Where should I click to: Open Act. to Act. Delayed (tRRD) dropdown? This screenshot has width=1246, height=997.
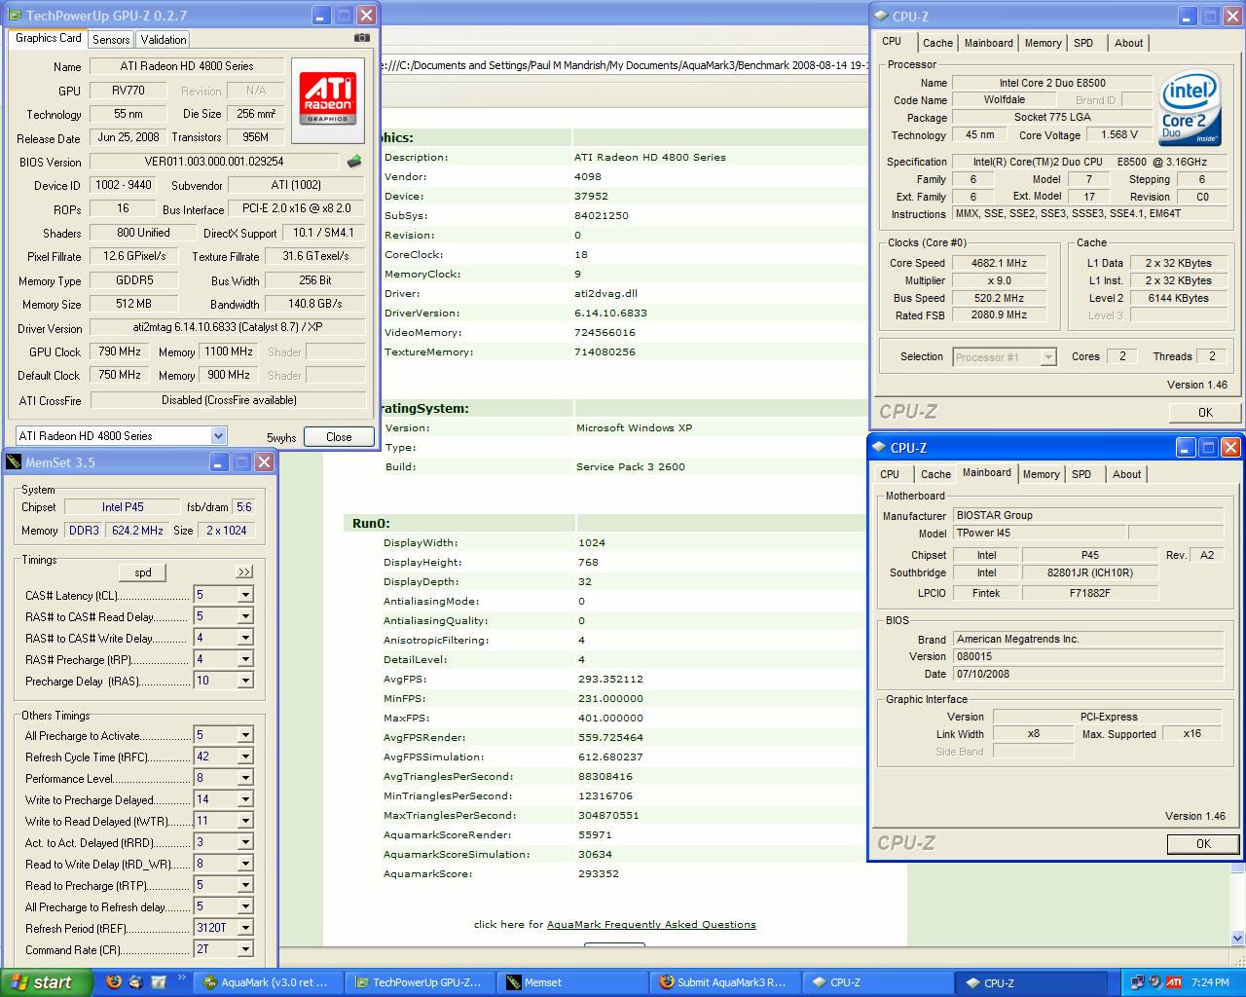(x=245, y=842)
